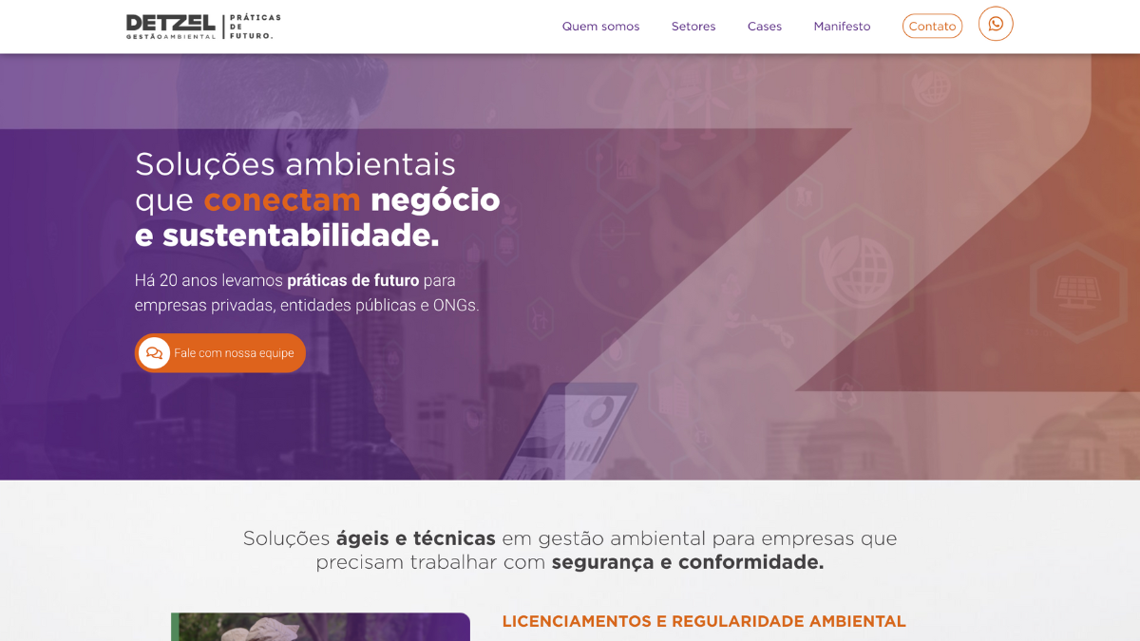Click the chat bubbles icon in orange button

(x=154, y=353)
